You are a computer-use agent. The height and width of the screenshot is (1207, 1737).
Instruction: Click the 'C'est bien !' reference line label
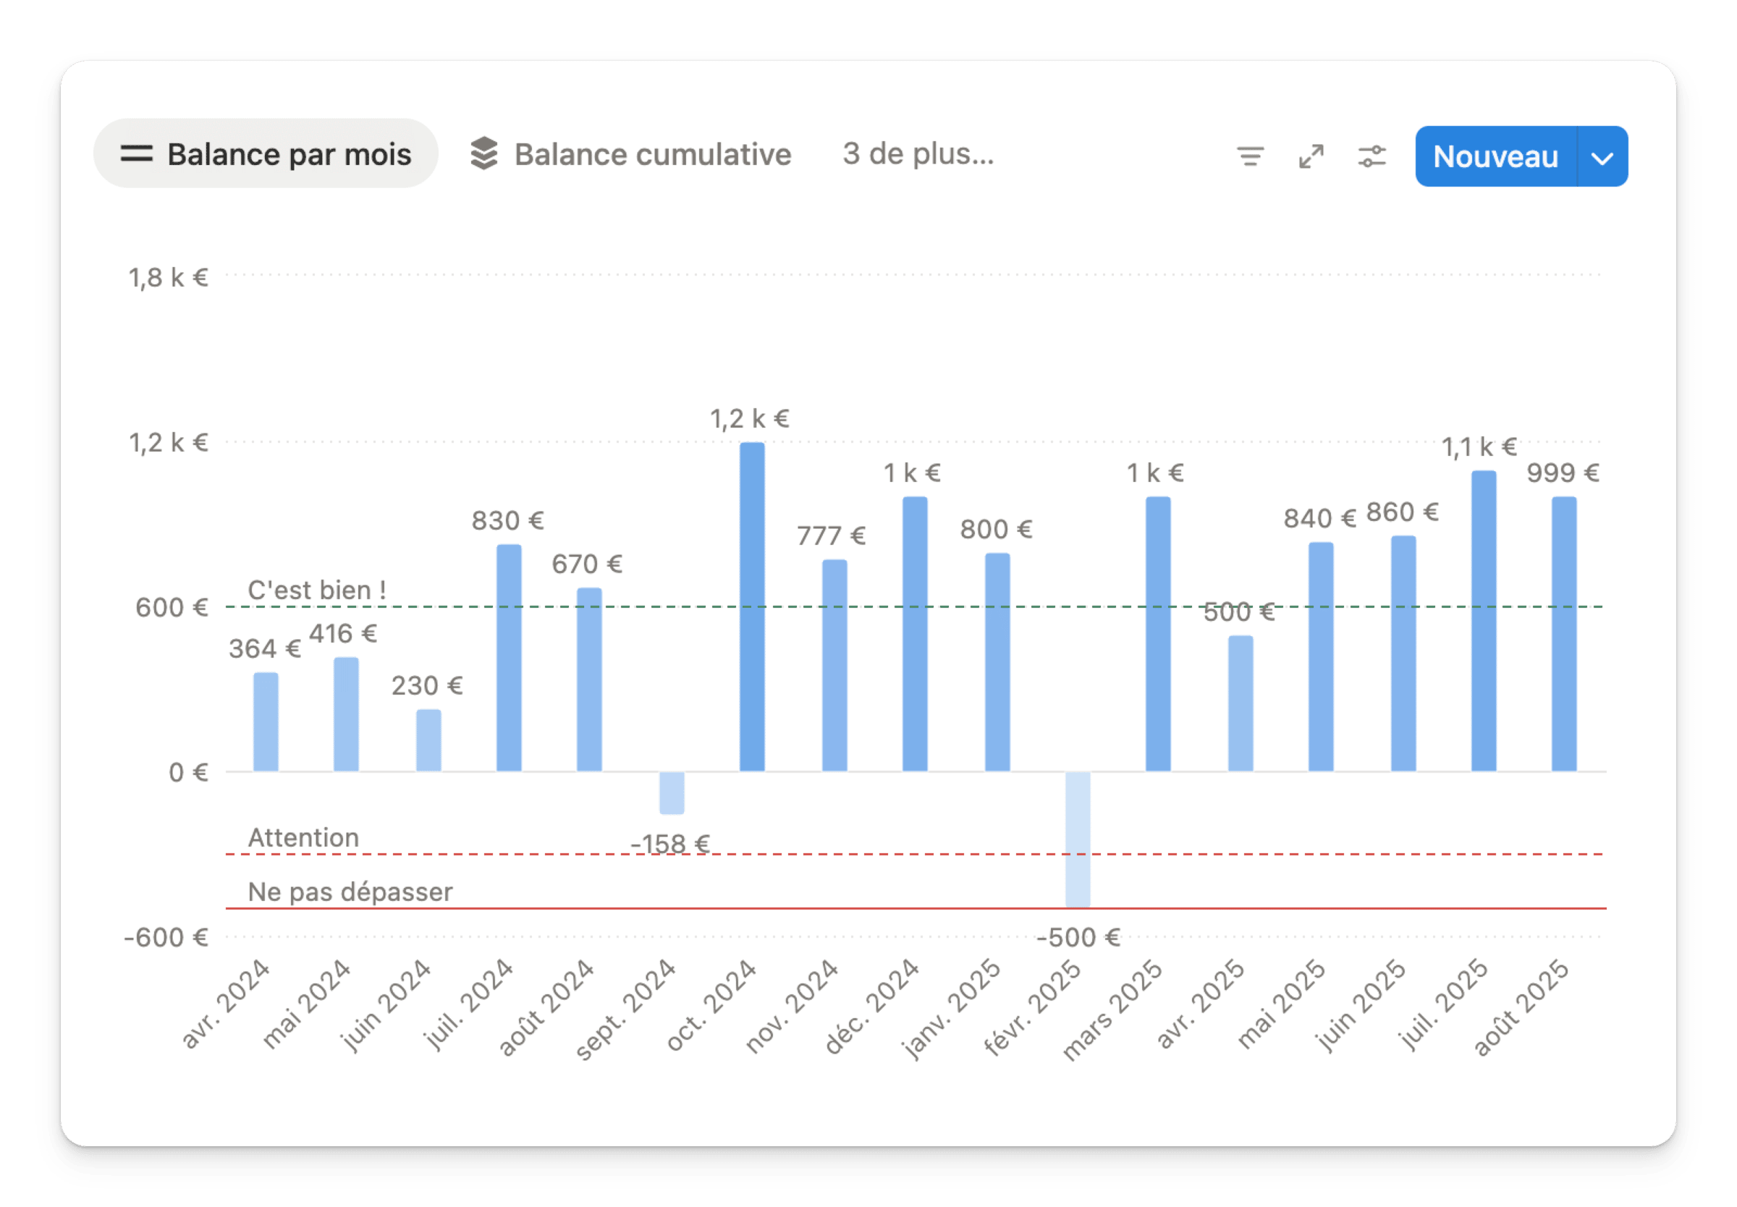pyautogui.click(x=317, y=590)
